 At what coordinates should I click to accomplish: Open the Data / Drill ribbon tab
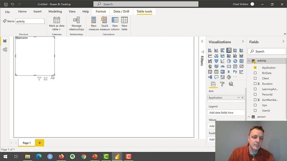click(121, 12)
